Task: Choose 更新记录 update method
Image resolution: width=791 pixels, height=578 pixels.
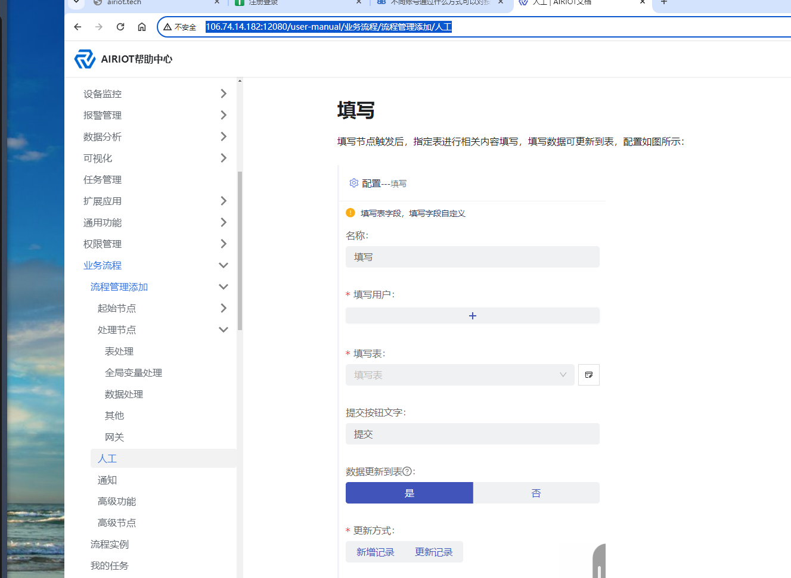Action: [434, 552]
